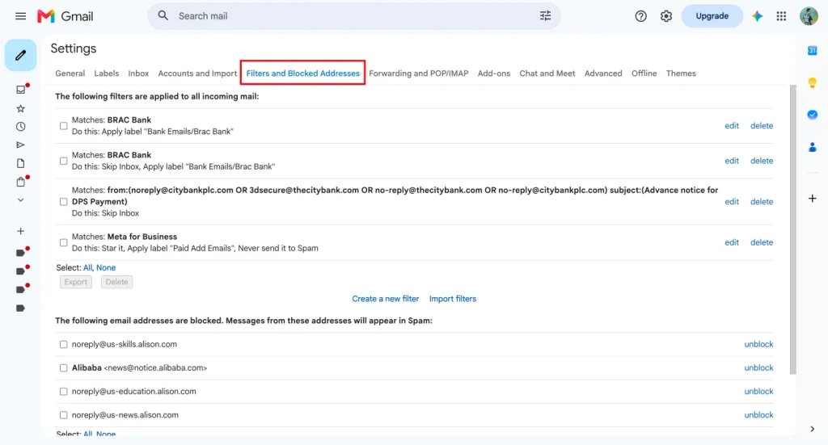Unblock noreply@us-skills.alison.com
The width and height of the screenshot is (828, 445).
click(758, 344)
